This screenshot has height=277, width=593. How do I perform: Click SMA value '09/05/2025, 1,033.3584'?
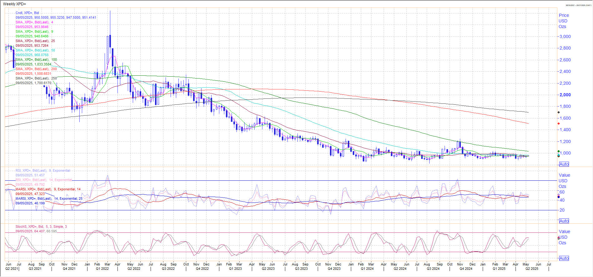pyautogui.click(x=33, y=64)
